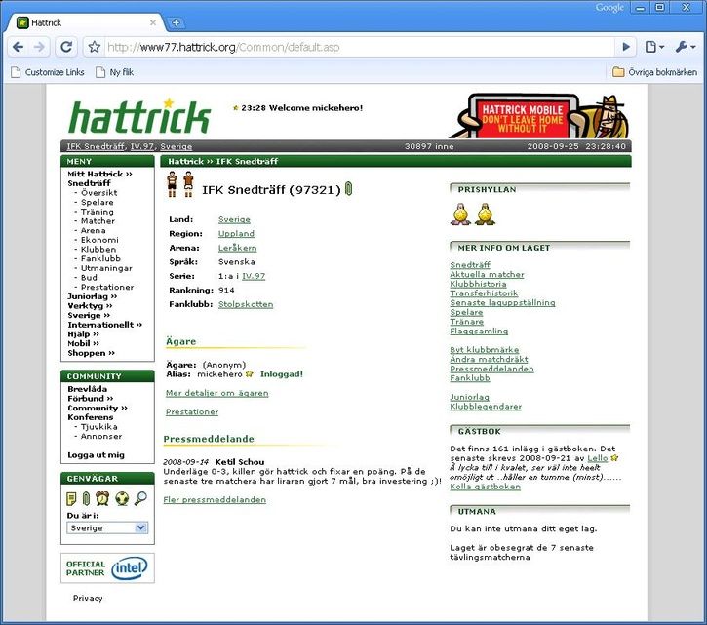This screenshot has width=707, height=625.
Task: Open the Customize Links bookmark
Action: point(48,72)
